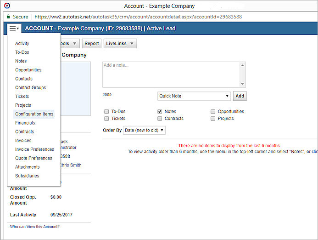Open the Who can View this Account link
The height and width of the screenshot is (240, 318).
tap(34, 227)
